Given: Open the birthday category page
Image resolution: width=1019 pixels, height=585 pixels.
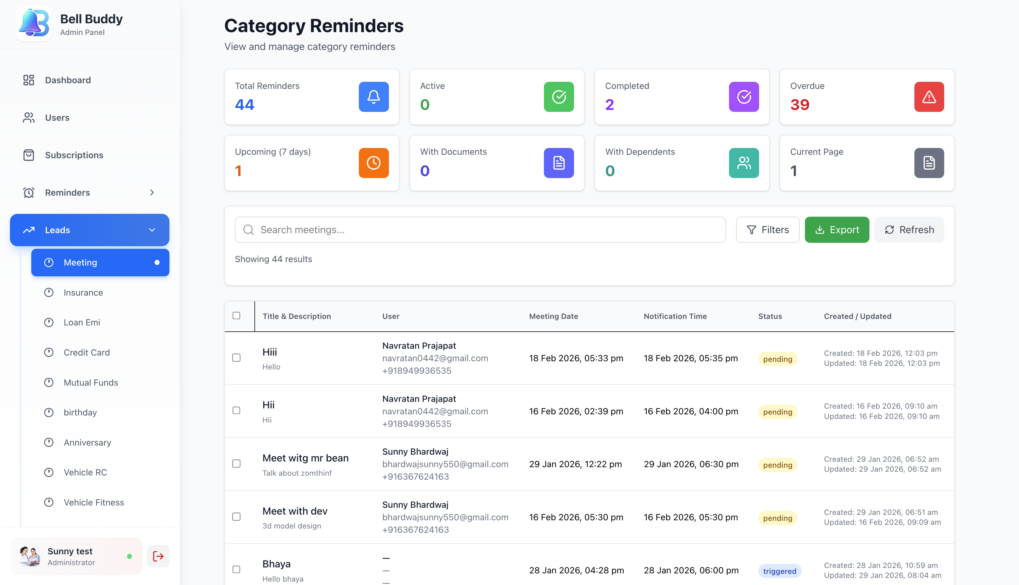Looking at the screenshot, I should click(x=80, y=412).
